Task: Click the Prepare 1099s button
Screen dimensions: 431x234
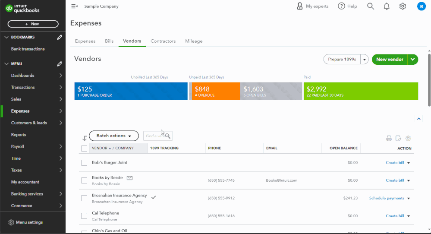Action: coord(342,60)
